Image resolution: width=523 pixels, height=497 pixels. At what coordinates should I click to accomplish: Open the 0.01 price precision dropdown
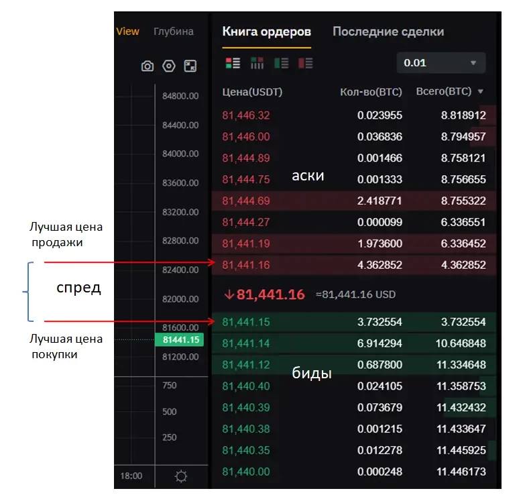pyautogui.click(x=441, y=62)
